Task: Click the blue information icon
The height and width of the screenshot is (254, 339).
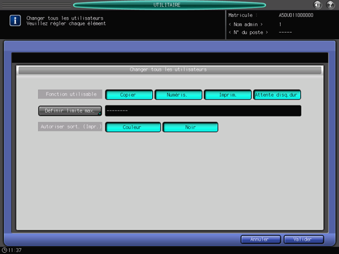Action: pos(15,20)
